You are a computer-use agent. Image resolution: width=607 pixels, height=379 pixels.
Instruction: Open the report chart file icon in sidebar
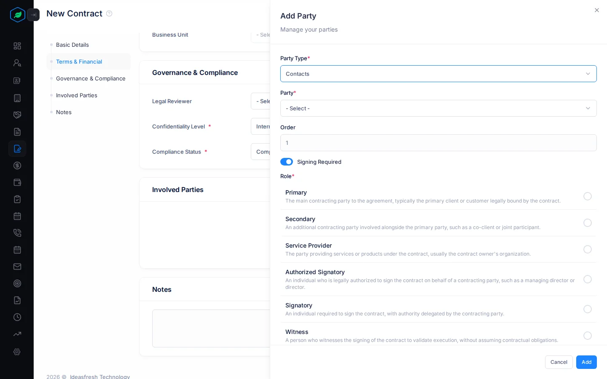pyautogui.click(x=17, y=300)
